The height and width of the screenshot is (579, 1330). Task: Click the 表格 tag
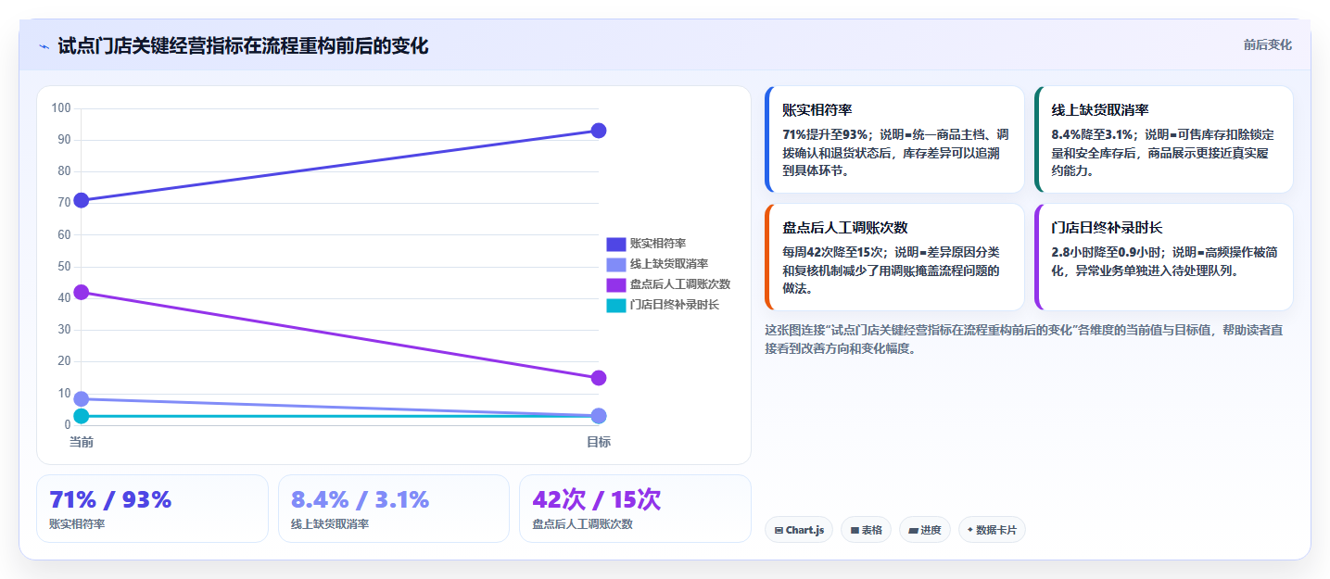coord(867,530)
